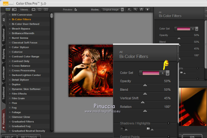This screenshot has height=138, width=207.
Task: Open Color Set dropdown in background right panel
Action: coord(197,29)
